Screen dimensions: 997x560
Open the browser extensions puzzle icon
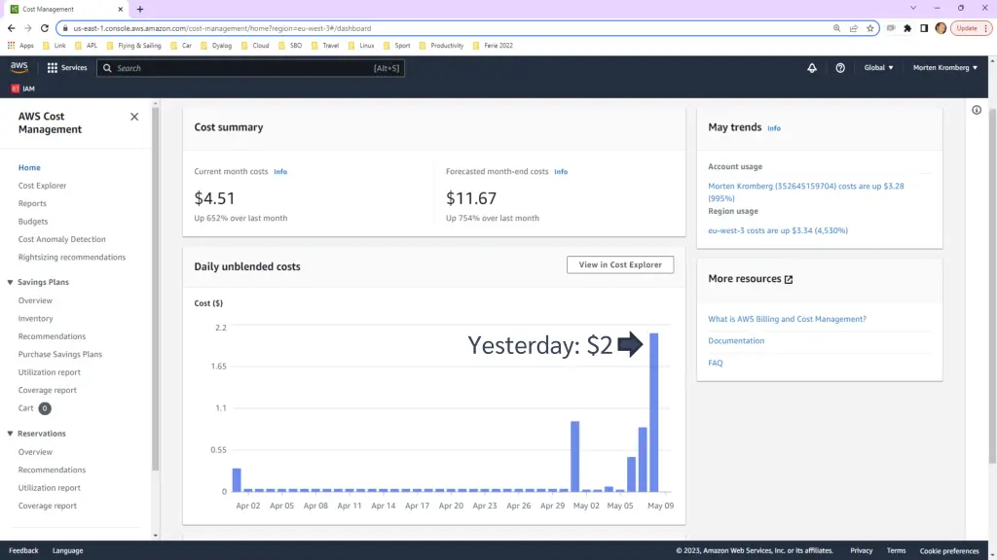tap(907, 28)
